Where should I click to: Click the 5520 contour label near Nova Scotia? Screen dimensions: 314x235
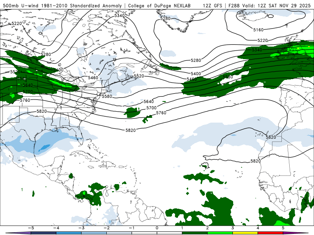click(x=139, y=76)
